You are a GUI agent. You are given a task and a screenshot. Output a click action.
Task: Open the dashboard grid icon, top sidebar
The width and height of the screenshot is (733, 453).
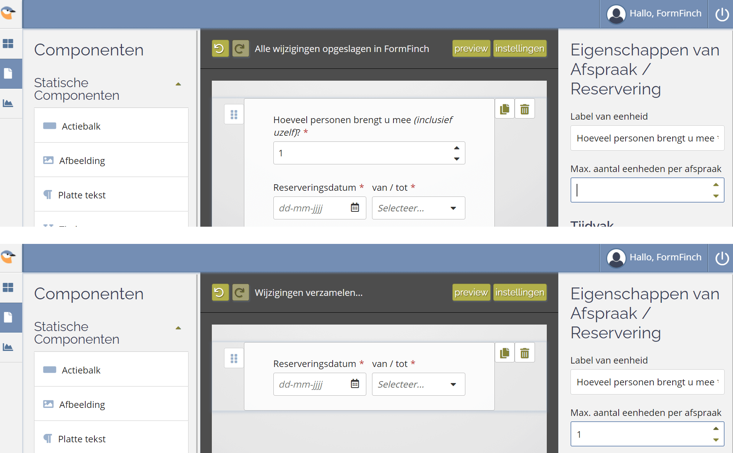8,44
